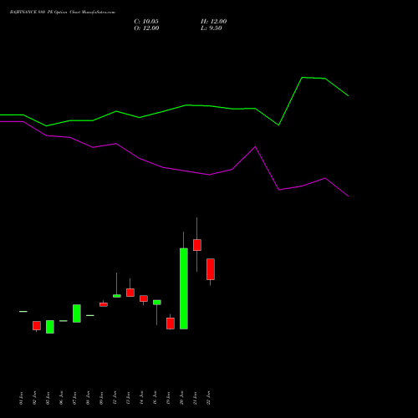This screenshot has height=418, width=418.
Task: Click the '07 Jan' date axis label
Action: pos(74,398)
